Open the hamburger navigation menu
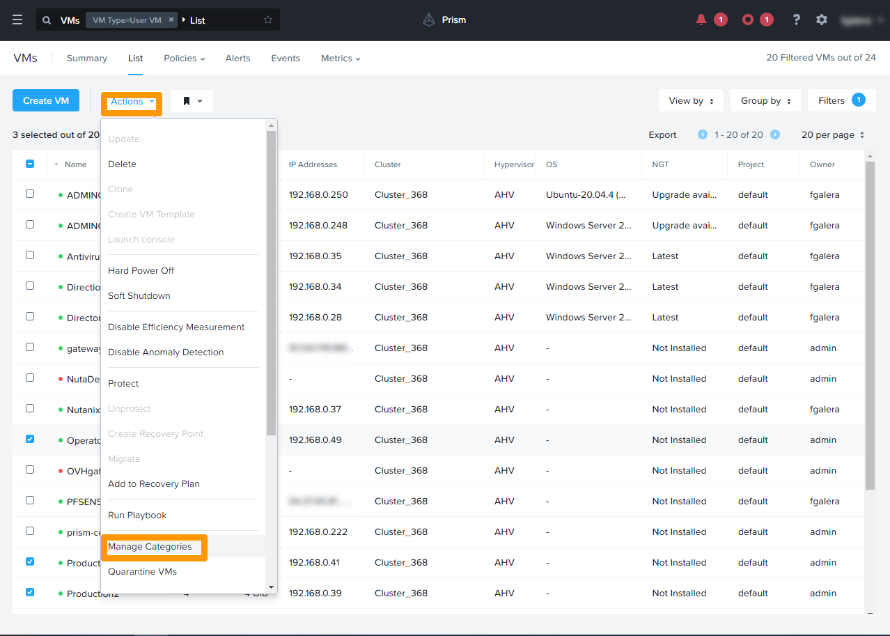The image size is (890, 636). 17,19
